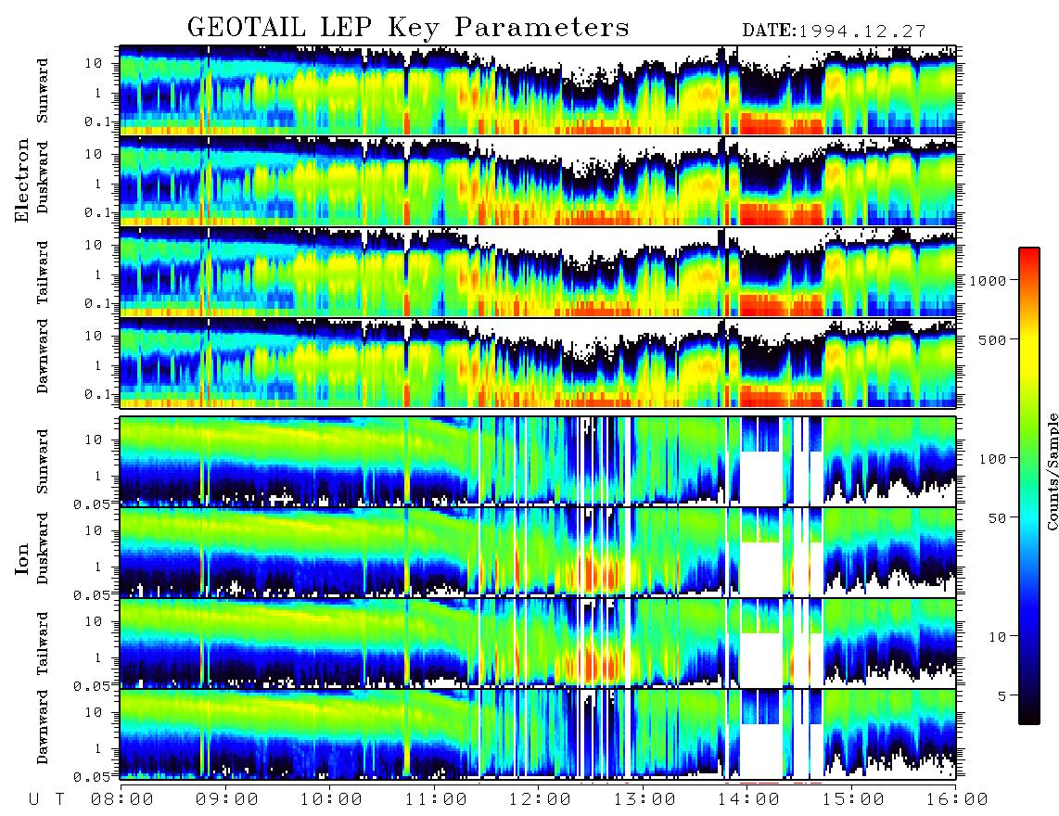Image resolution: width=1059 pixels, height=816 pixels.
Task: Click the "0.05" tick of Ion Sunward panel
Action: click(x=92, y=504)
